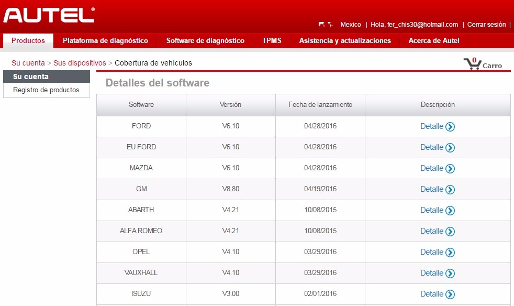Click arrow icon in the GM row
This screenshot has width=514, height=306.
450,190
